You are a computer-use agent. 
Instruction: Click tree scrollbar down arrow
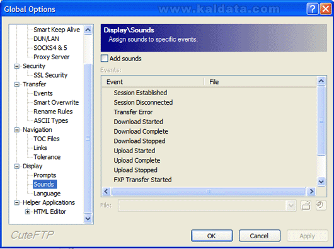(x=88, y=219)
